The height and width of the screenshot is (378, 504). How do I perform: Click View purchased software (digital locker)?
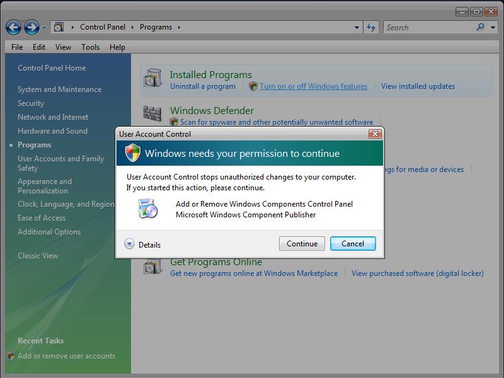[418, 273]
